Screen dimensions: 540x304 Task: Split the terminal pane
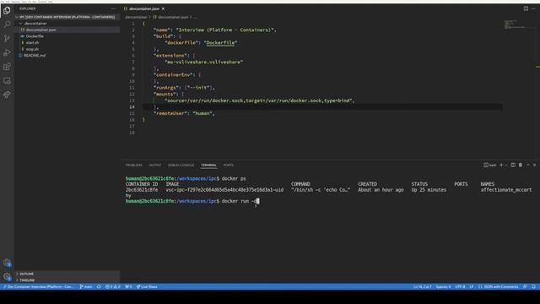(x=513, y=166)
